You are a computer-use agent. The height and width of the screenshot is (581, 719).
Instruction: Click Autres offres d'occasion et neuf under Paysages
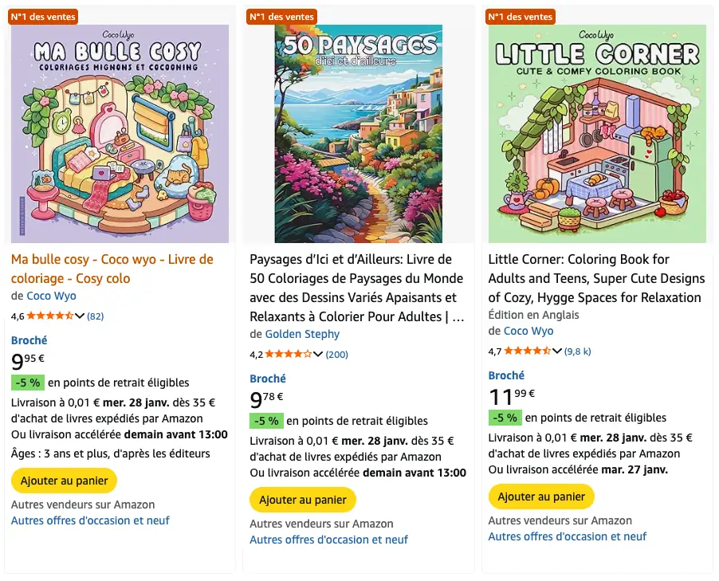pyautogui.click(x=329, y=540)
